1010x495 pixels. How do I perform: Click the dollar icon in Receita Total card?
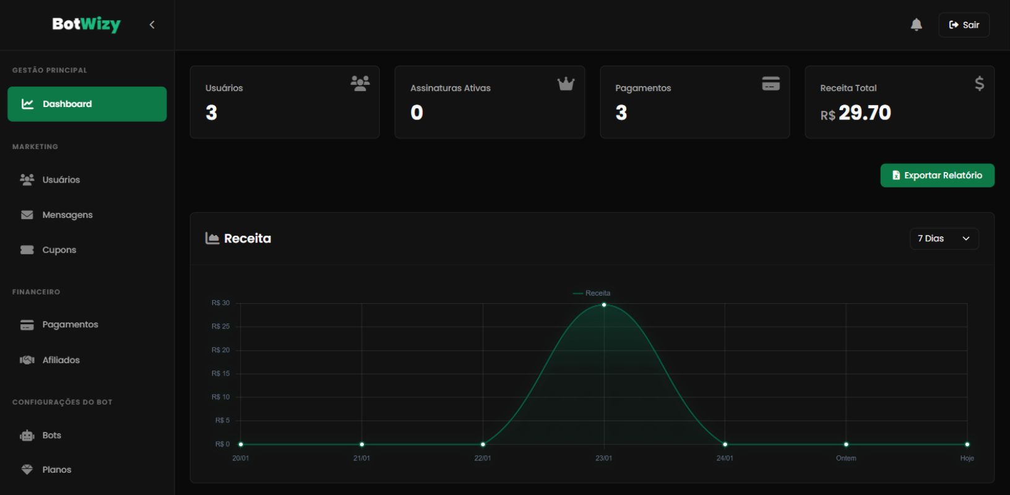click(x=979, y=84)
